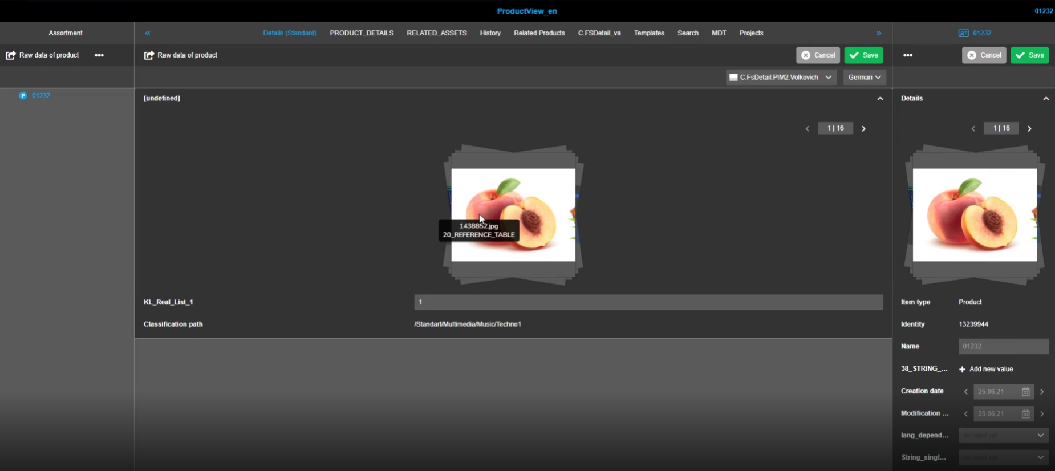This screenshot has width=1055, height=471.
Task: Go to next image in center gallery
Action: [x=863, y=129]
